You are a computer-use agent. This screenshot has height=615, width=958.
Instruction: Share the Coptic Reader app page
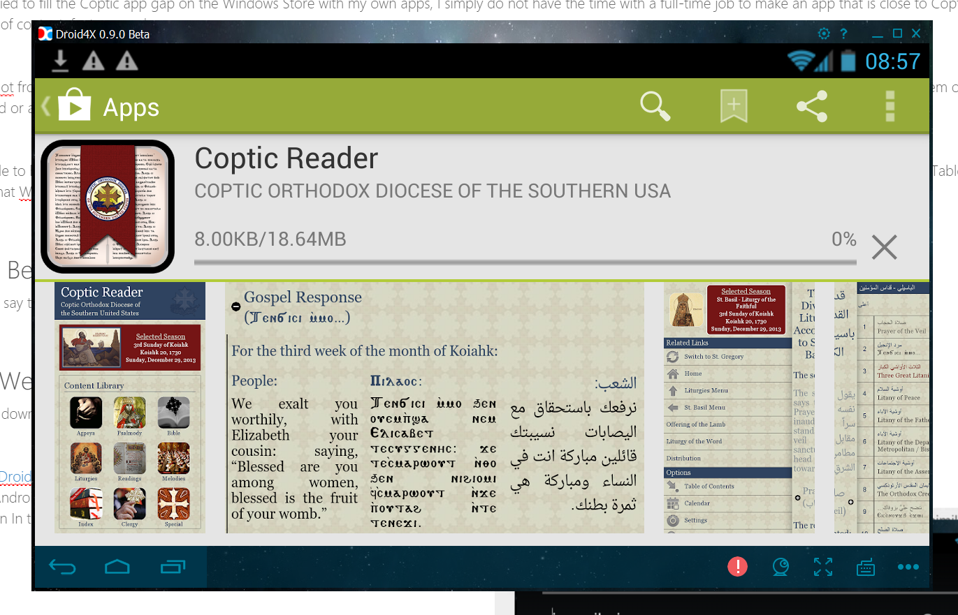point(812,106)
